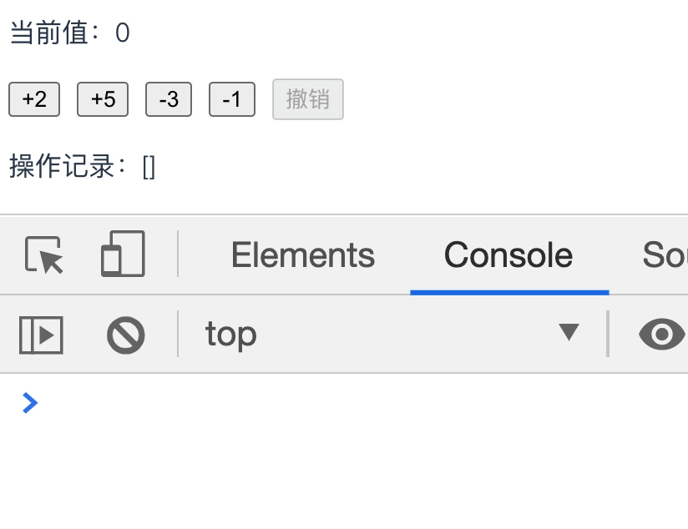Clear console with the ban icon
Viewport: 688px width, 529px height.
[126, 335]
